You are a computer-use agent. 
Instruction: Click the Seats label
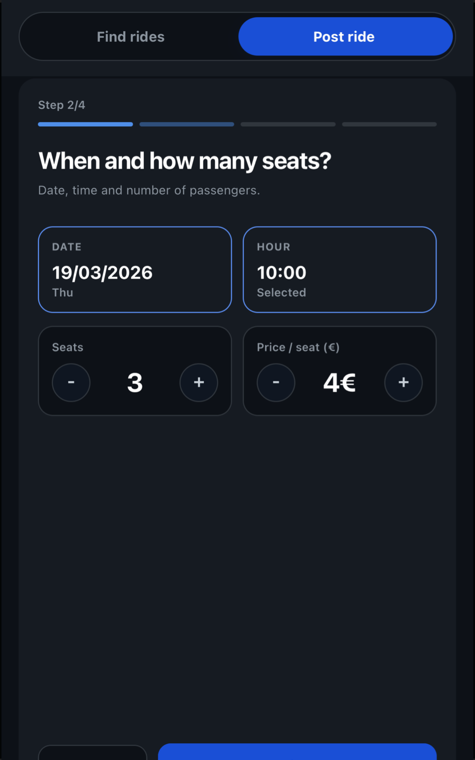(x=68, y=347)
